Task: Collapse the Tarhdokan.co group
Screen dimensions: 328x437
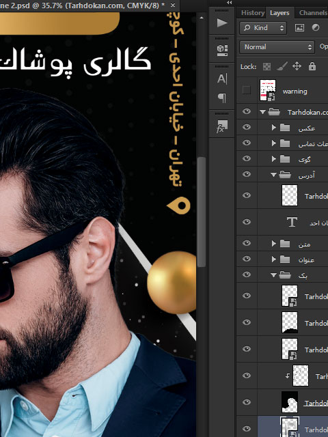Action: [262, 112]
